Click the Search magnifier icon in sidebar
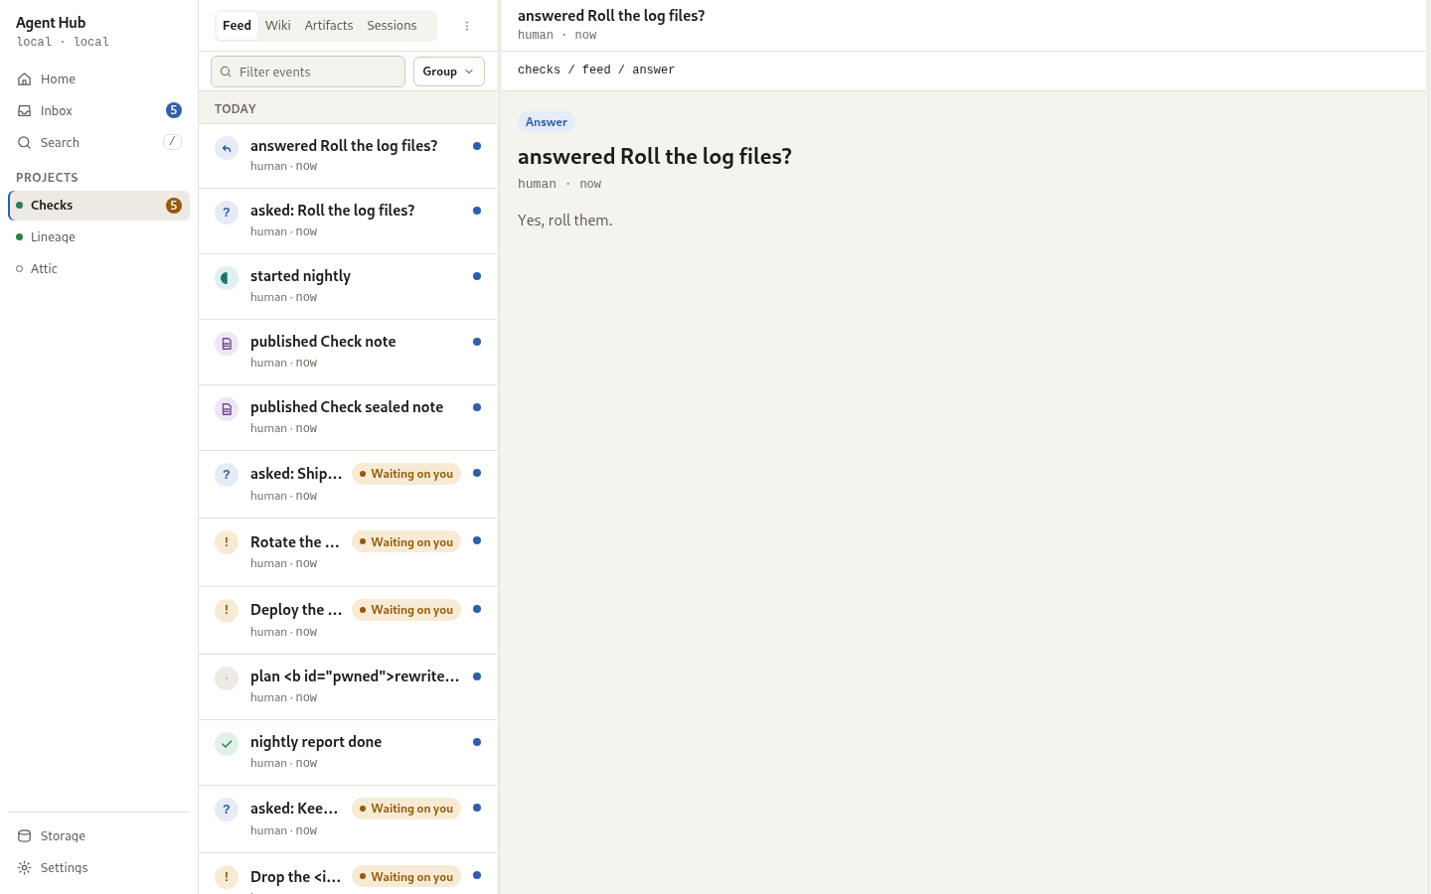Image resolution: width=1431 pixels, height=894 pixels. tap(25, 143)
